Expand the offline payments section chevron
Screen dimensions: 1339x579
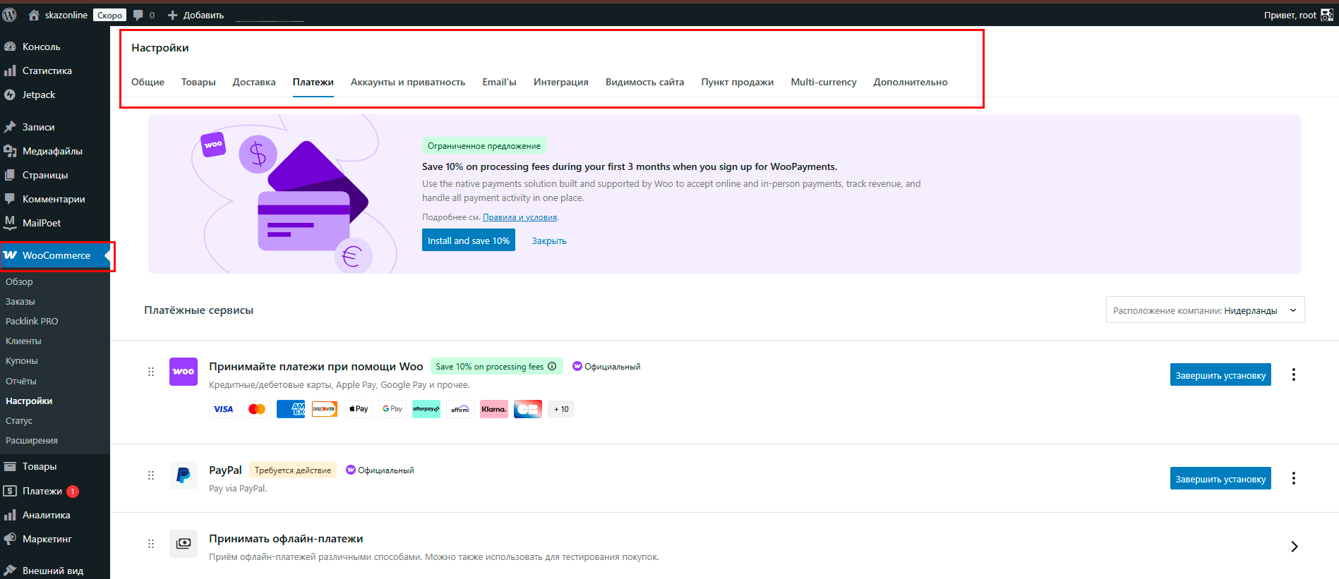click(1294, 547)
